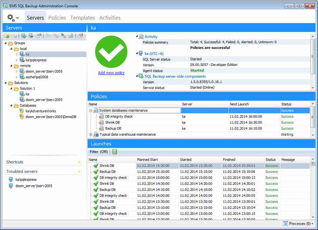Toggle the Filter (Off) control in Launches

tap(99, 152)
